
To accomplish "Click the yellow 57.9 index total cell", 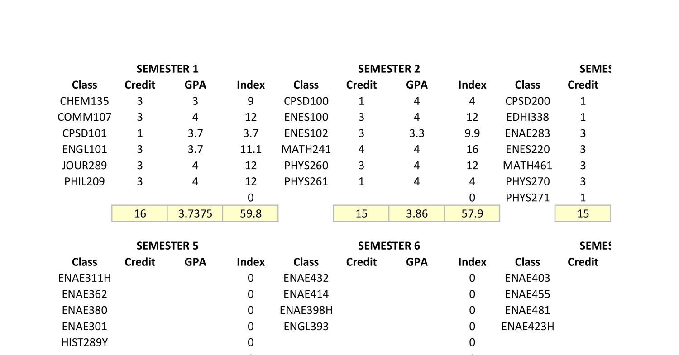I will (472, 213).
